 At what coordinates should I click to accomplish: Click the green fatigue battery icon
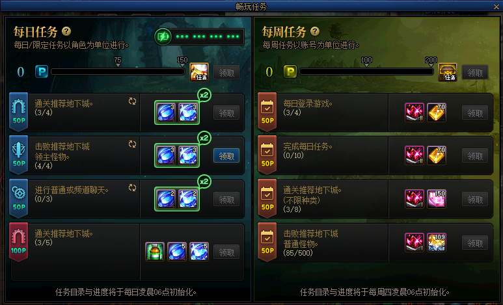(x=163, y=36)
